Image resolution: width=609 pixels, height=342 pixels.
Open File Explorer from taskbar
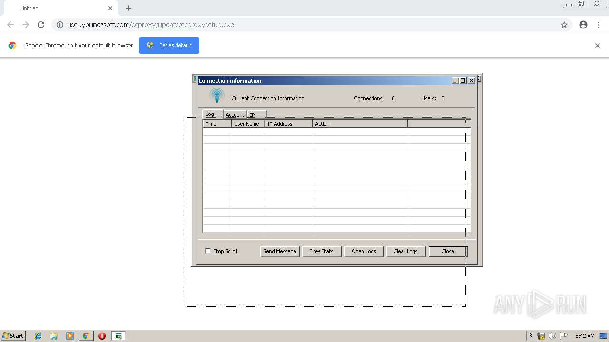[x=54, y=336]
